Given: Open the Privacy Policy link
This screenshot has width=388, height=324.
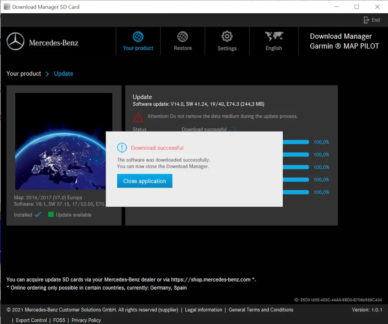Looking at the screenshot, I should 86,320.
